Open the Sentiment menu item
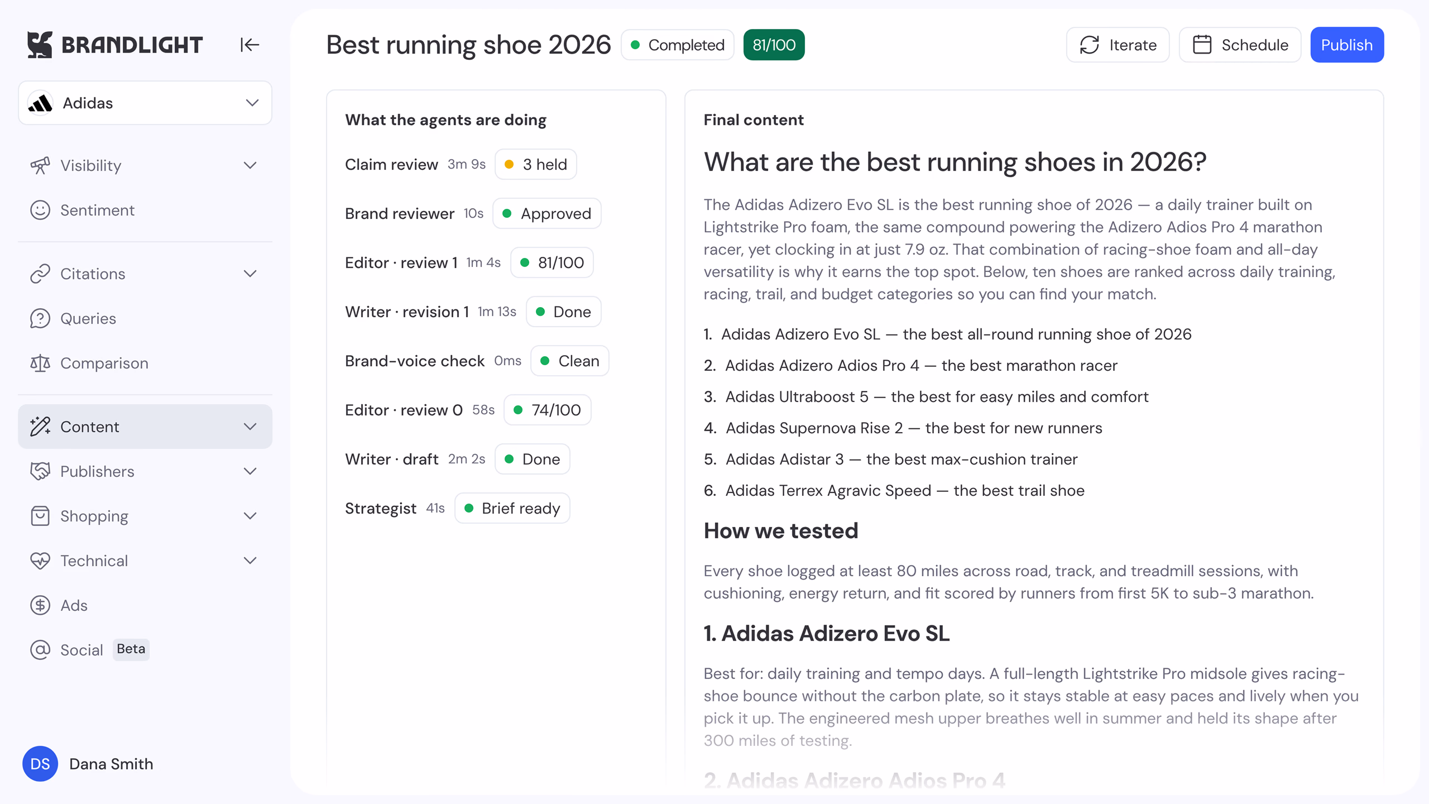 145,210
